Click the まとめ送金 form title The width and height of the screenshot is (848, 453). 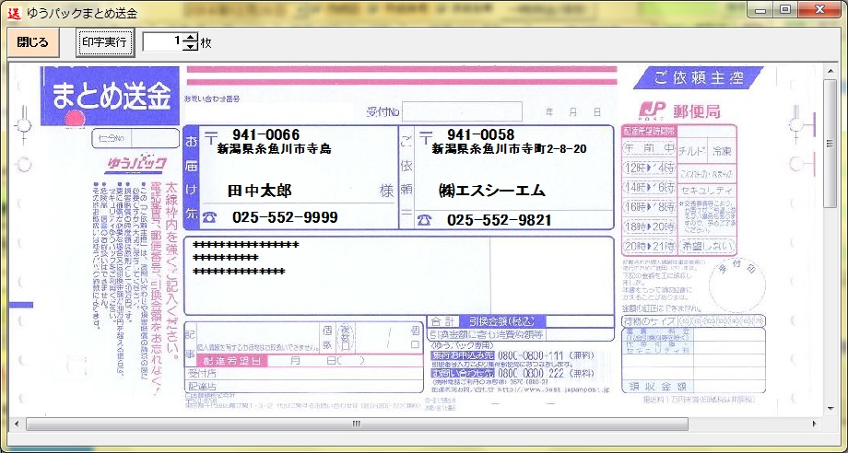[x=111, y=96]
